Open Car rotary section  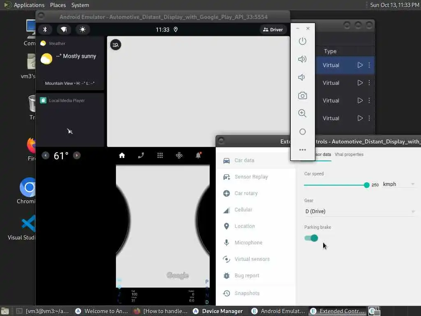[256, 193]
